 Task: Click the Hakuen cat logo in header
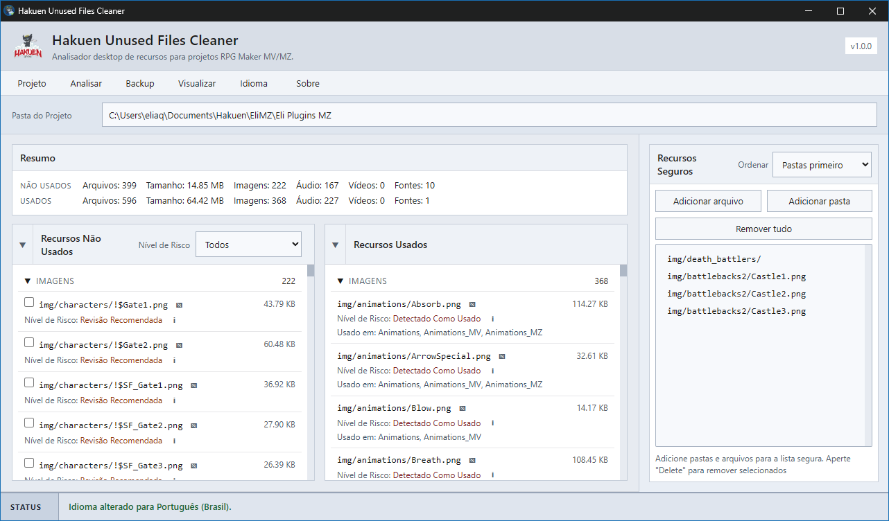click(x=28, y=46)
